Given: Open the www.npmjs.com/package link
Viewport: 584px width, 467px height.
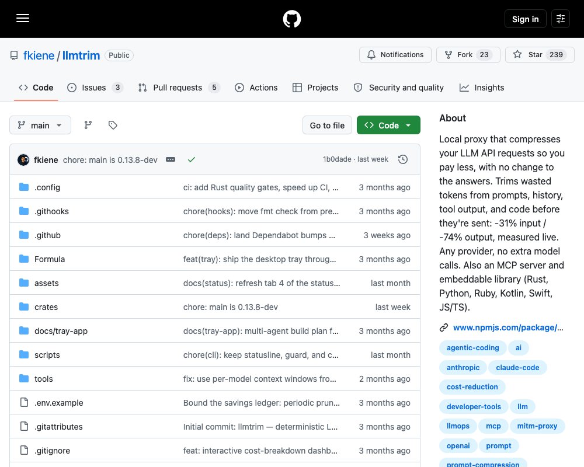Looking at the screenshot, I should (x=508, y=327).
